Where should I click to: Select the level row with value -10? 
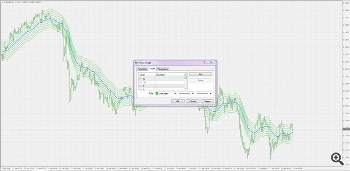click(161, 82)
